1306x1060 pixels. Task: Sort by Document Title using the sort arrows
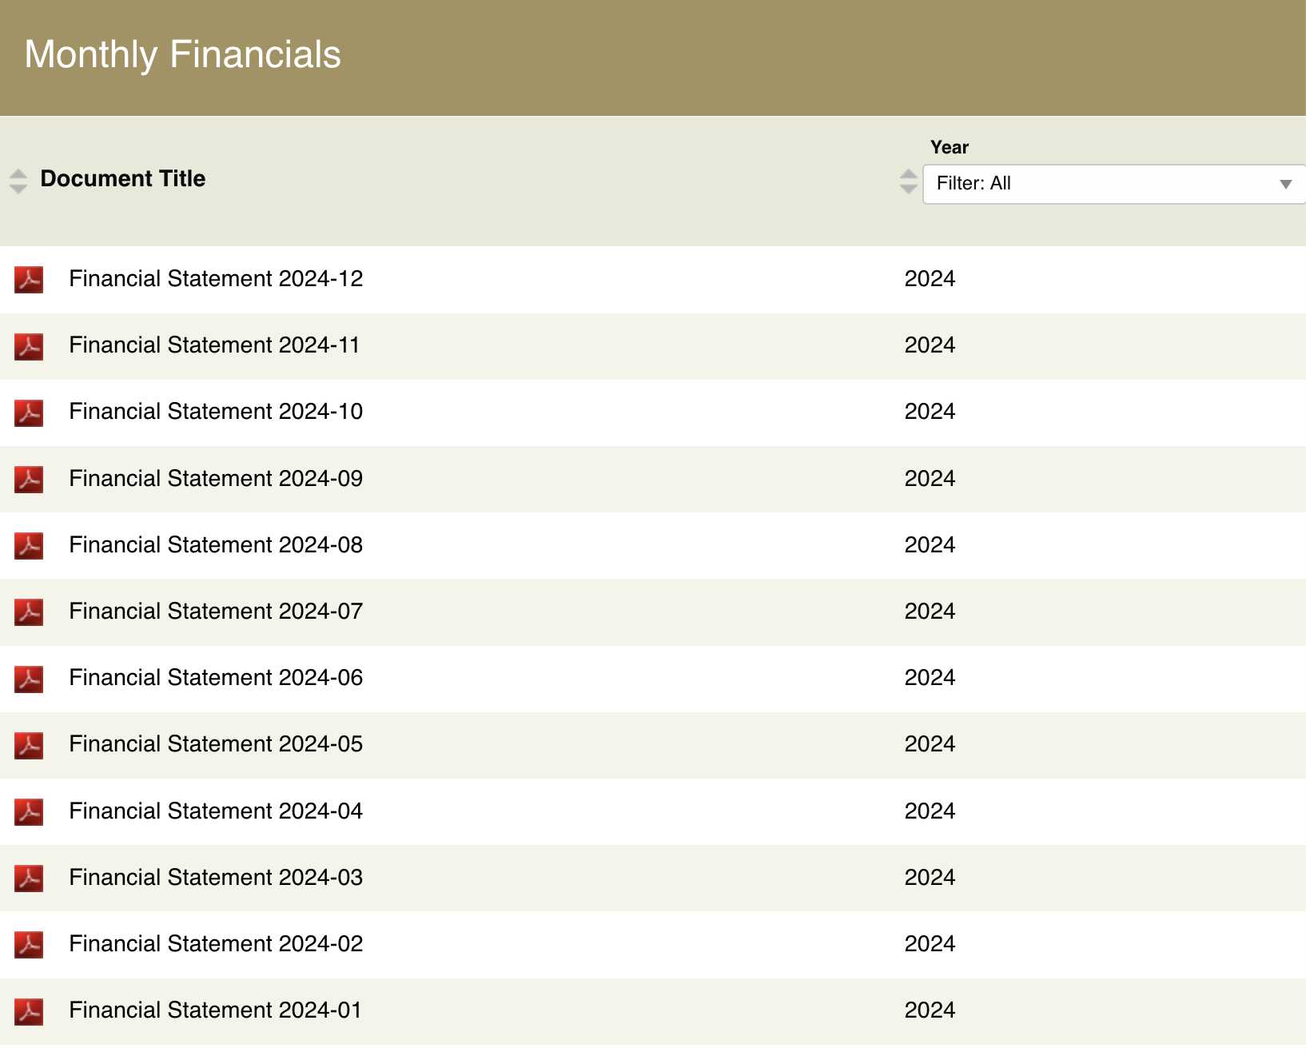[x=18, y=181]
